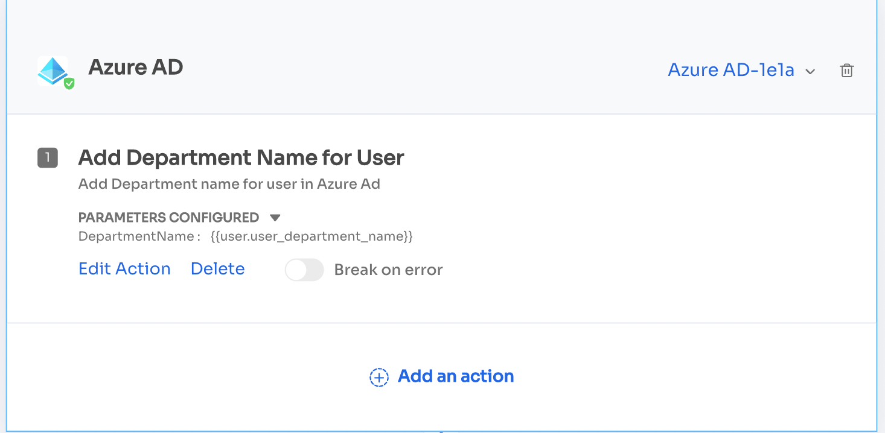Toggle the Break on error switch
The image size is (885, 433).
[x=304, y=270]
